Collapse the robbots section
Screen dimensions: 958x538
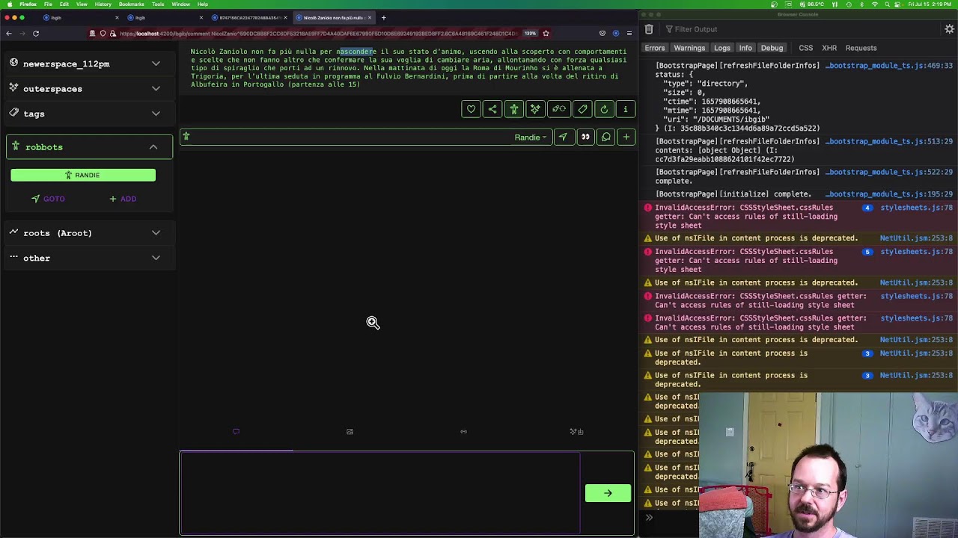[x=153, y=147]
